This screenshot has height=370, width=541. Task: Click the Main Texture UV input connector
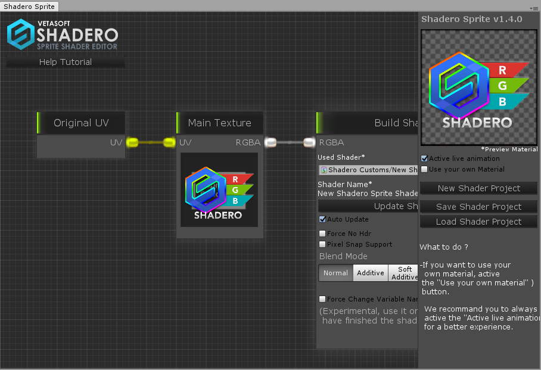pyautogui.click(x=169, y=142)
